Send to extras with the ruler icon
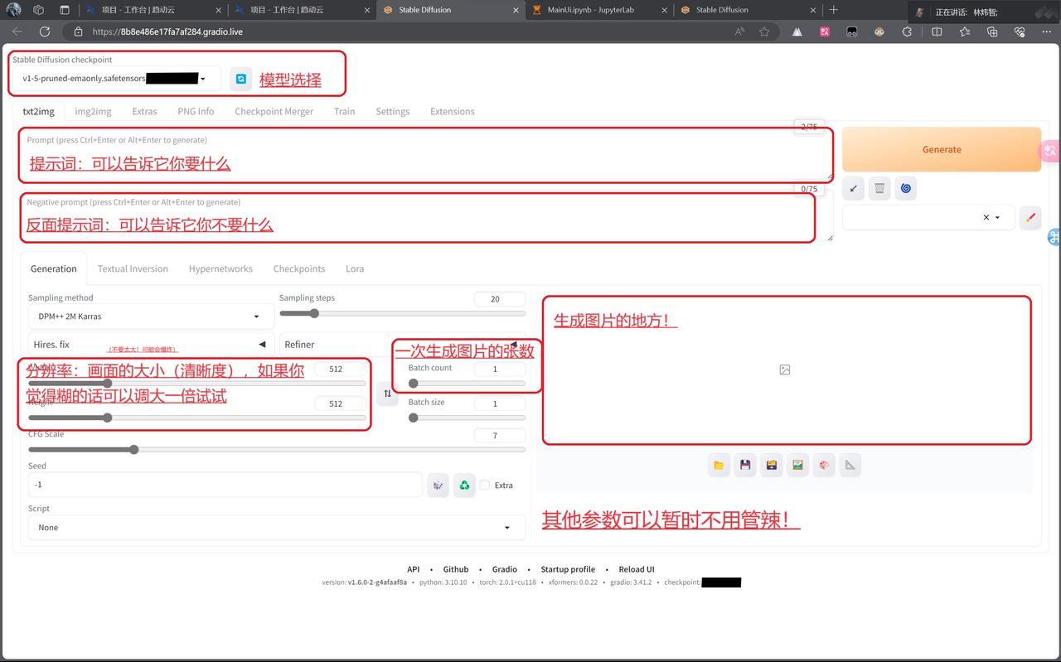1061x662 pixels. tap(850, 465)
